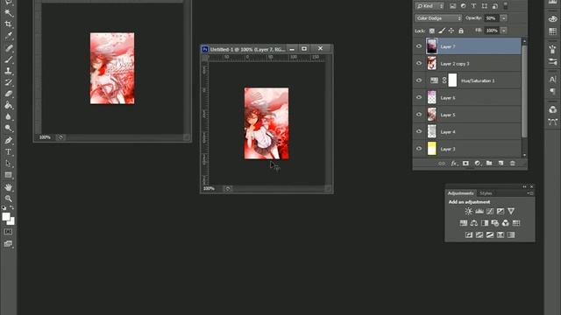Add Color Lookup adjustment
Image resolution: width=561 pixels, height=315 pixels.
pyautogui.click(x=516, y=223)
